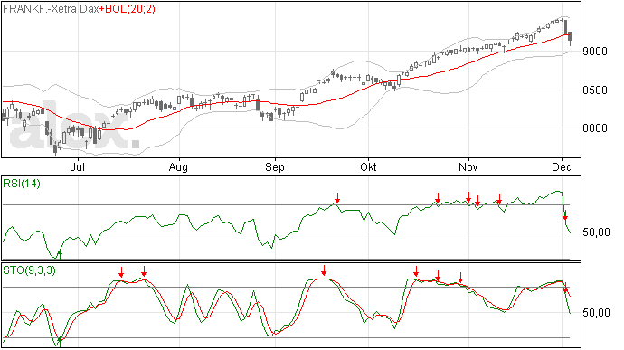624x350 pixels.
Task: Select the STO(9,3,3) indicator label
Action: 30,270
